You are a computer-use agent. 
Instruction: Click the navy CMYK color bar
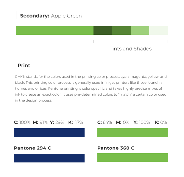(49, 132)
